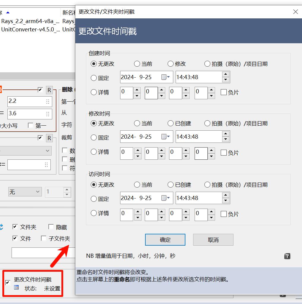Click the help question mark icon
The image size is (302, 304).
tap(287, 256)
